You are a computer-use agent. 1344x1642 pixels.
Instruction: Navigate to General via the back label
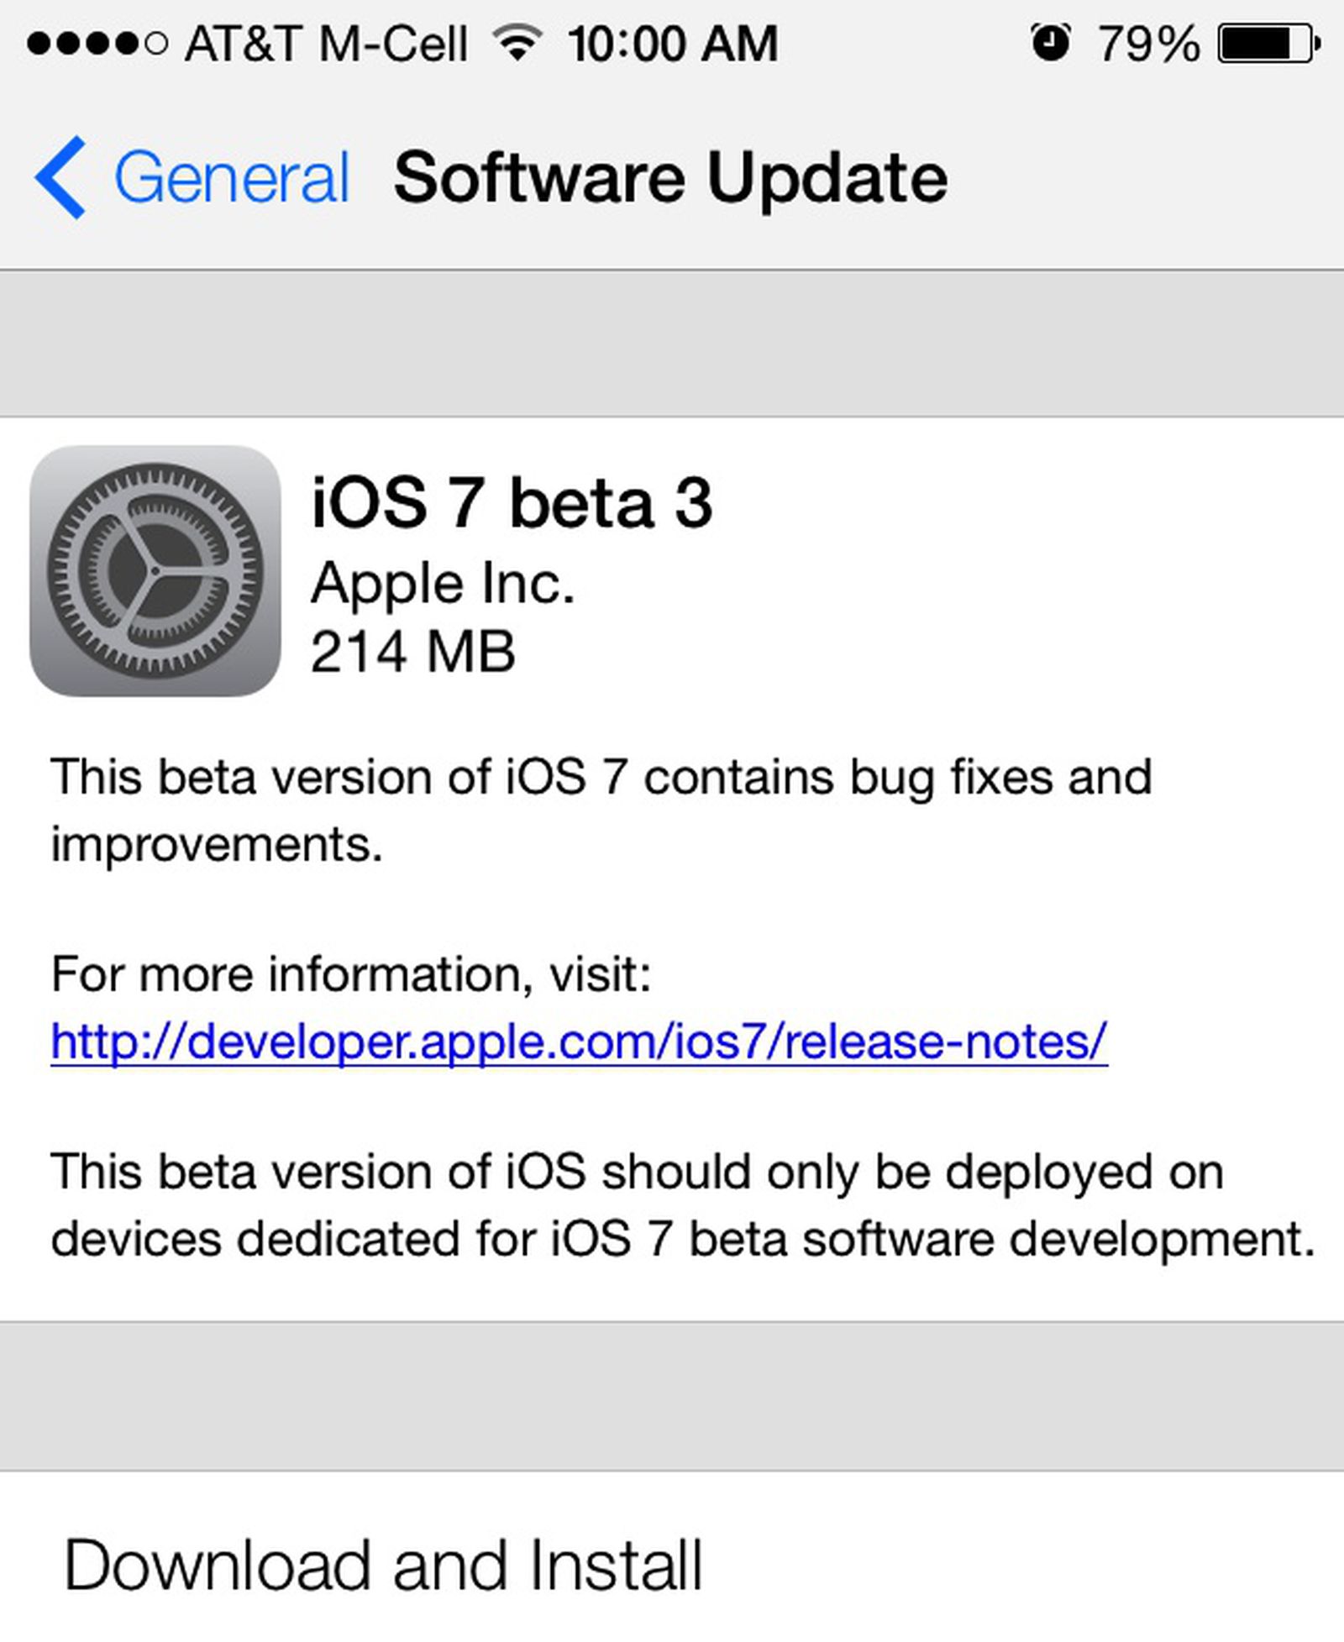click(231, 176)
